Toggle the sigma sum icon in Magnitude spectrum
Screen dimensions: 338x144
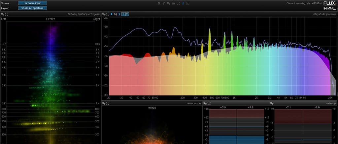click(119, 14)
